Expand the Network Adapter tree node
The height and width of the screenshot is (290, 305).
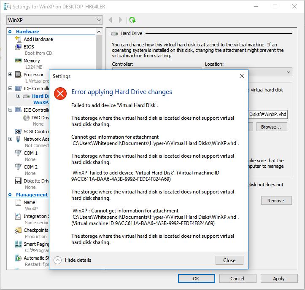[x=10, y=139]
